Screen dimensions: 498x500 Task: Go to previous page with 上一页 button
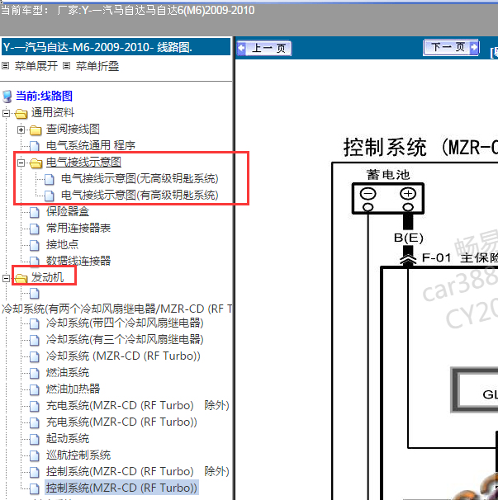tap(264, 49)
